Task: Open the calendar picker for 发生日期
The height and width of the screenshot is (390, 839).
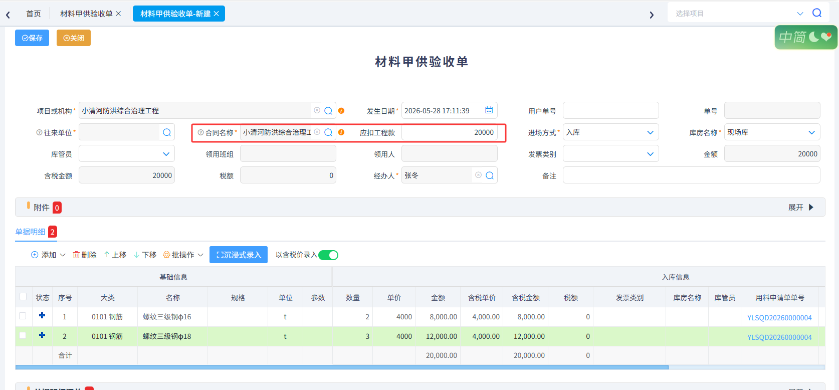Action: [489, 110]
